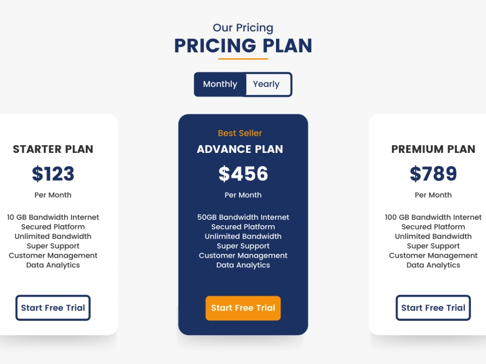Click the $456 price
This screenshot has height=364, width=486.
point(243,173)
